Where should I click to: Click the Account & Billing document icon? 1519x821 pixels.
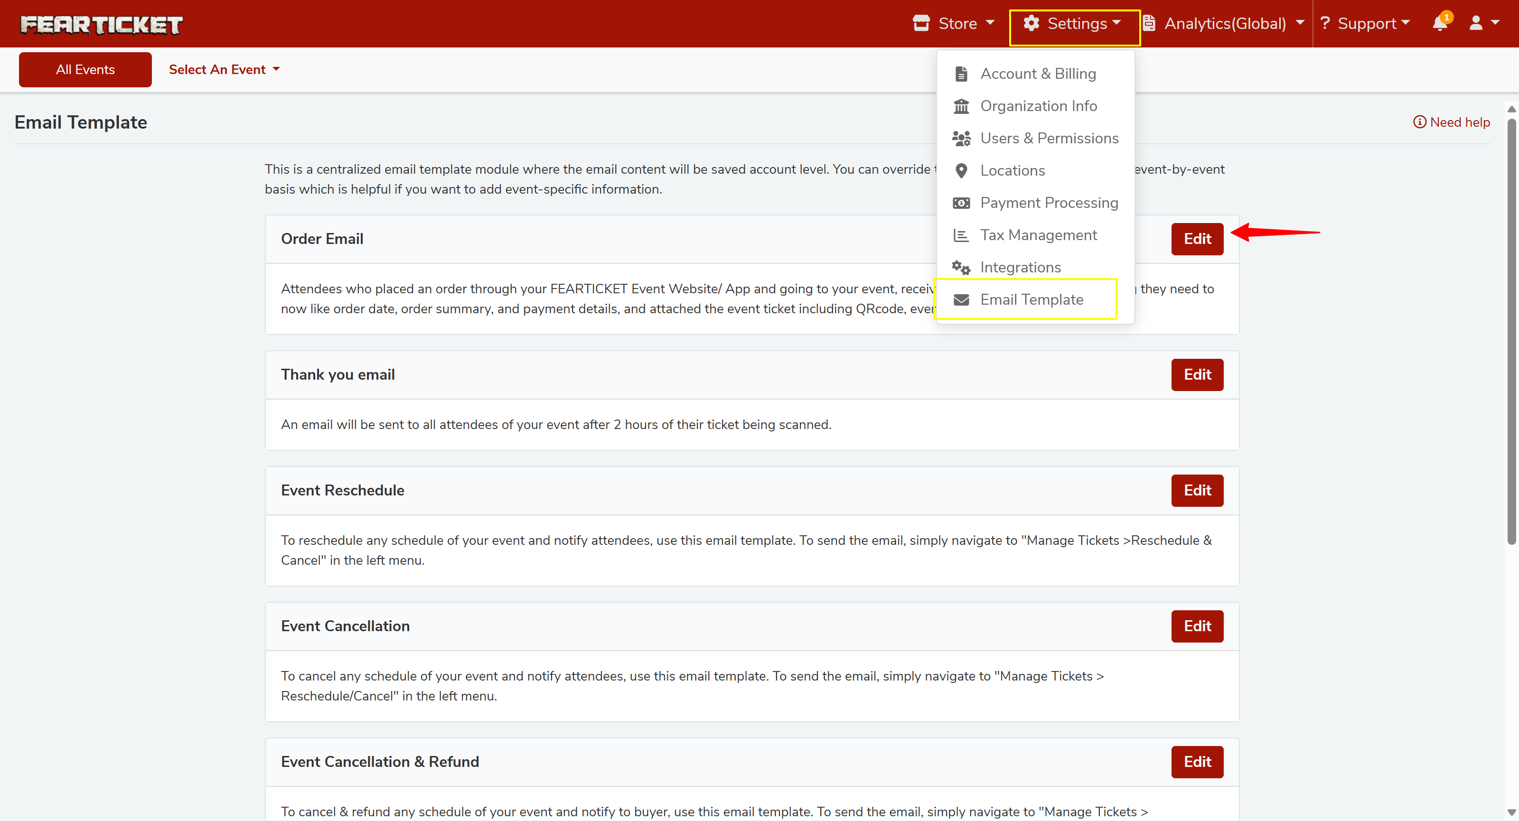961,74
